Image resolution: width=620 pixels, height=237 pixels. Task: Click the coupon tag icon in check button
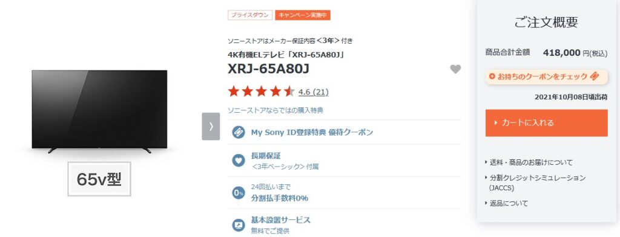pos(595,76)
